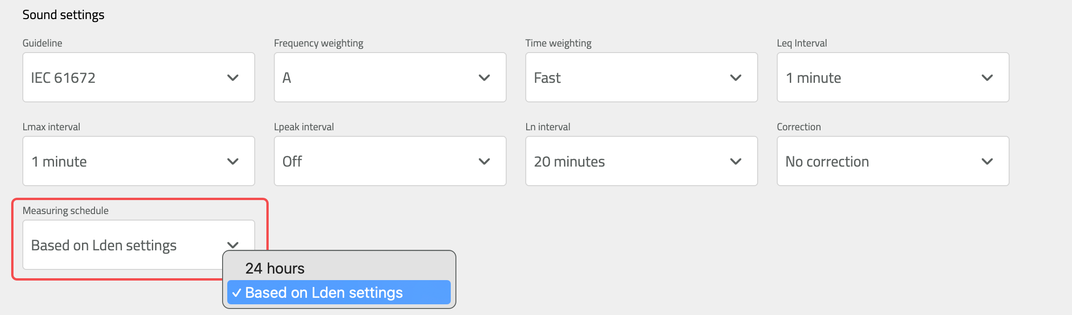Click the chevron arrow in Correction field

click(987, 161)
